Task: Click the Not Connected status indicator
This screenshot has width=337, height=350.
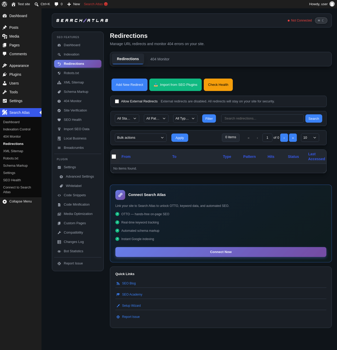Action: [x=300, y=20]
